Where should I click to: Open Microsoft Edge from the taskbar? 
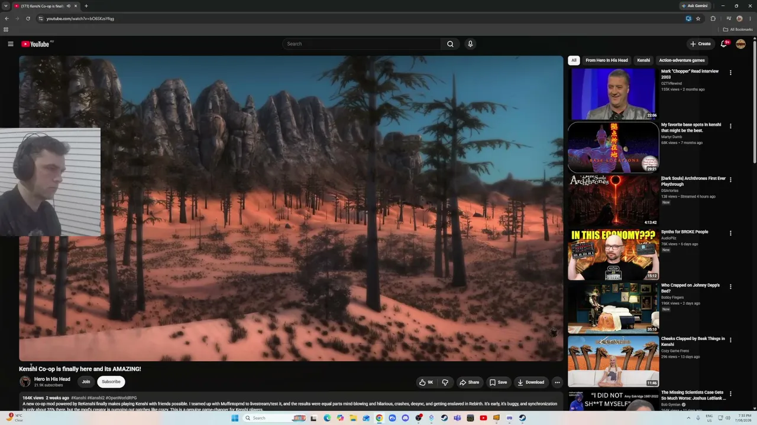click(x=327, y=418)
